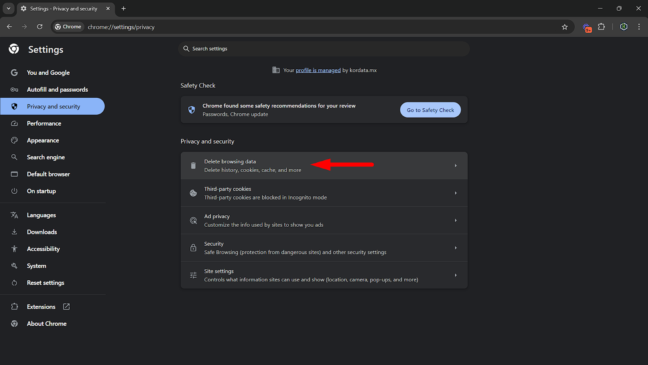Open the Extensions puzzle icon in toolbar
The height and width of the screenshot is (365, 648).
pos(601,27)
